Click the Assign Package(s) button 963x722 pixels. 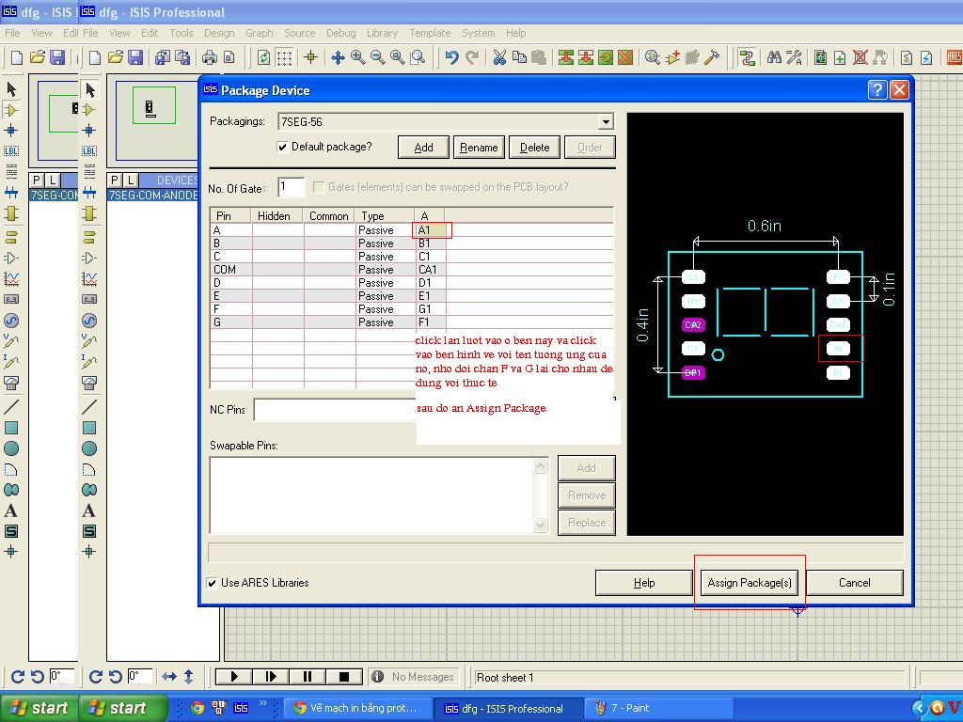pos(750,583)
